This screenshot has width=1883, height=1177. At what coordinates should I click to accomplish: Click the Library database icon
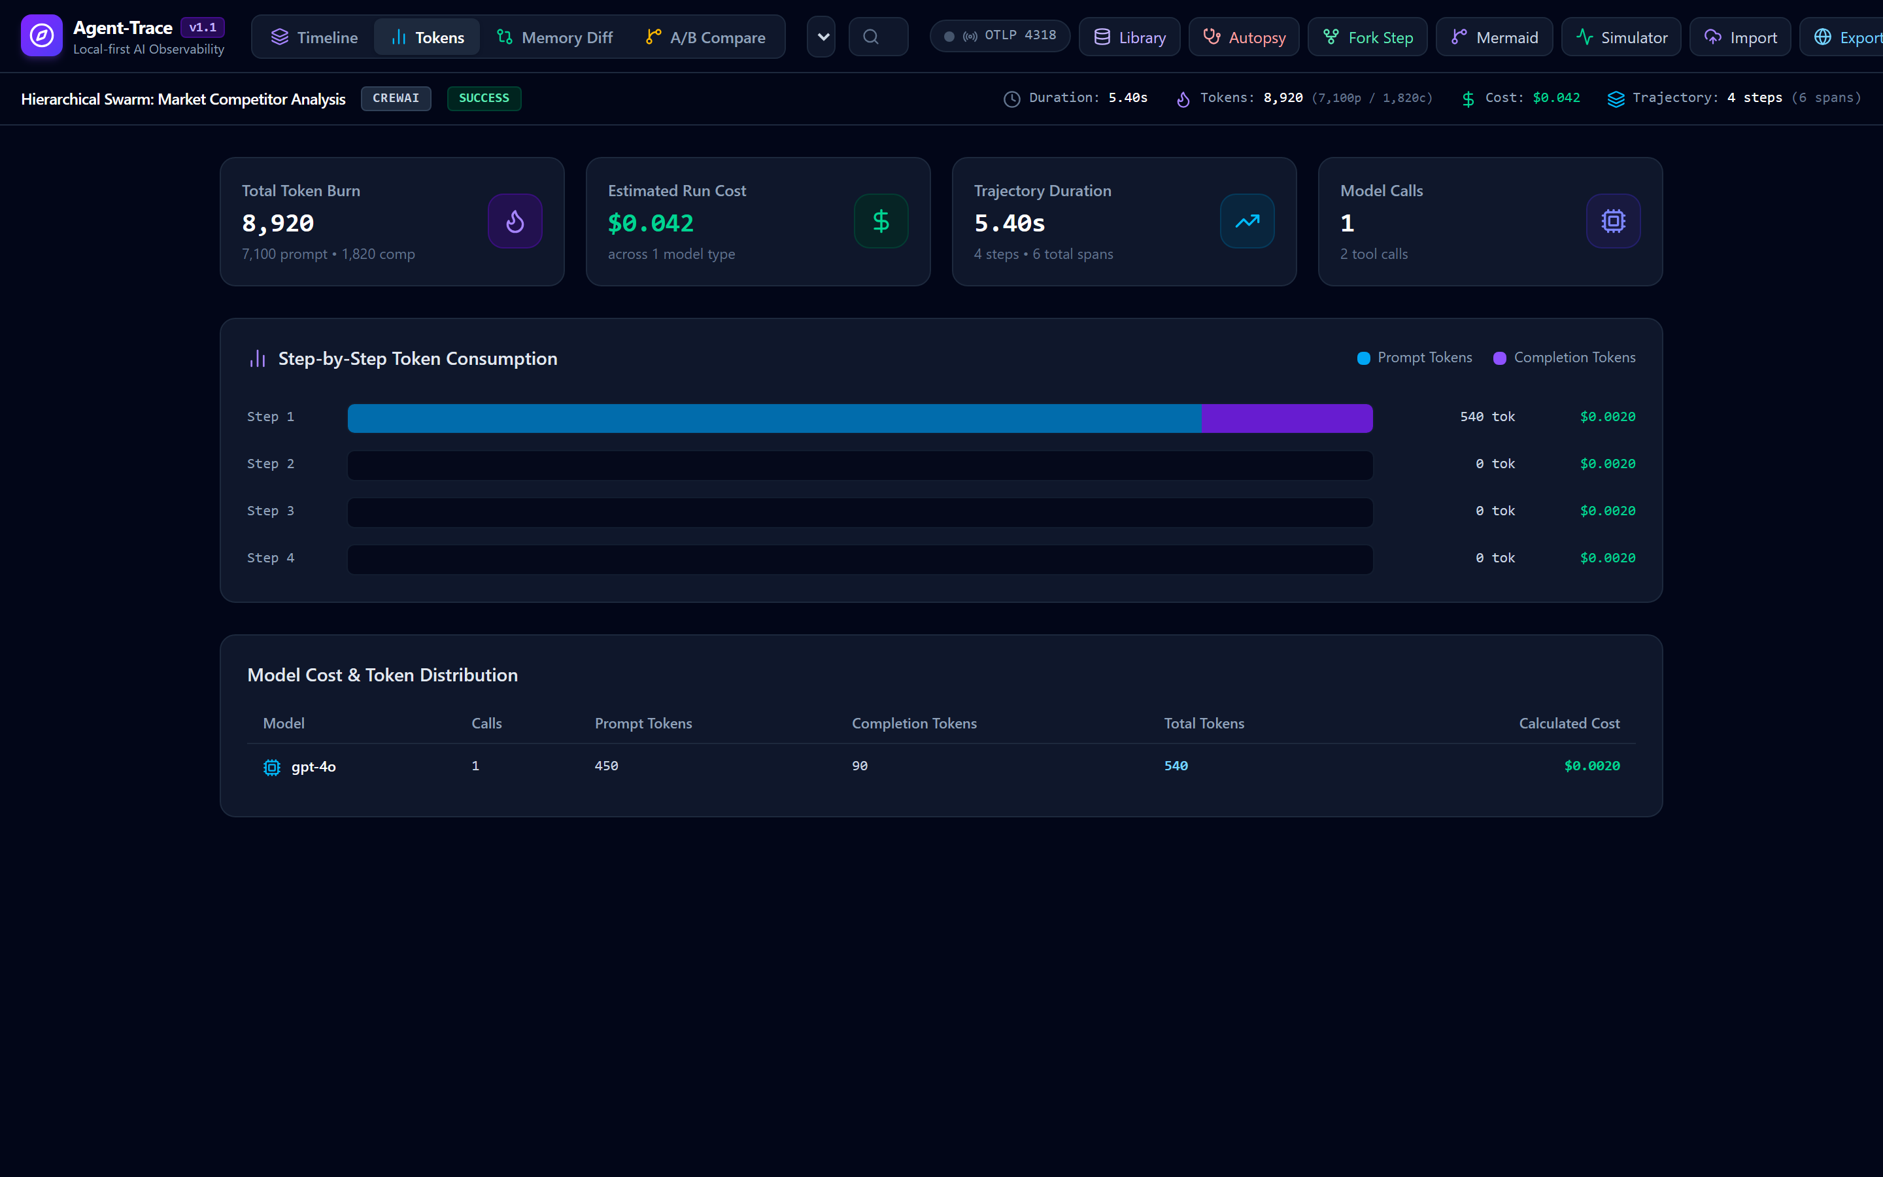(1102, 37)
